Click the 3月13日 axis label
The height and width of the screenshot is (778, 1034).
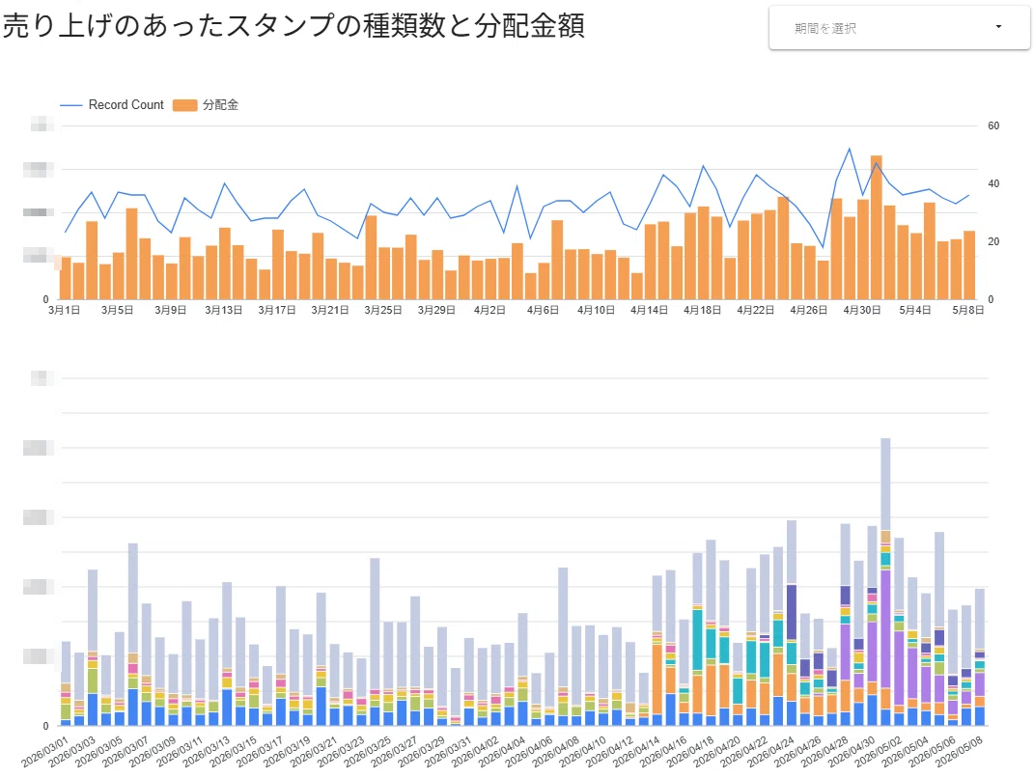click(224, 310)
